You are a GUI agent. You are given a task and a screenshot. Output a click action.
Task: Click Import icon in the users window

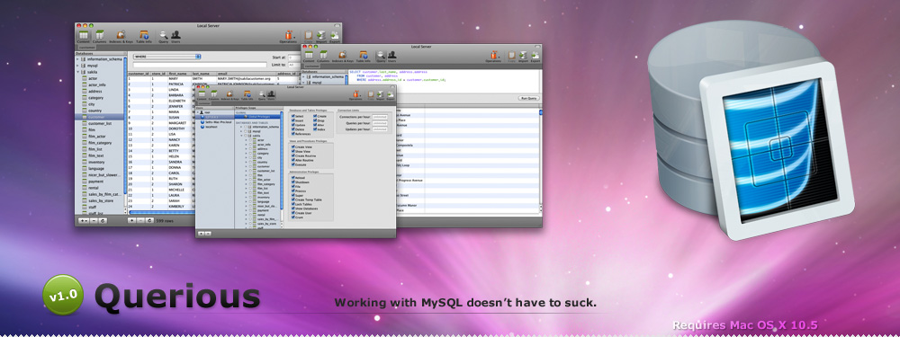[381, 95]
